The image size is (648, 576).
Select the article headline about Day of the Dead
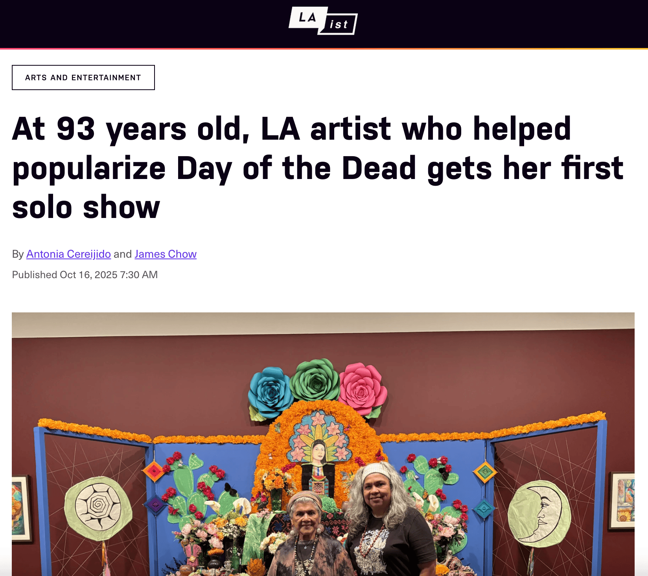pos(318,168)
